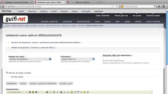Open the Mi cuenta menu
Image resolution: width=168 pixels, height=94 pixels.
[137, 16]
